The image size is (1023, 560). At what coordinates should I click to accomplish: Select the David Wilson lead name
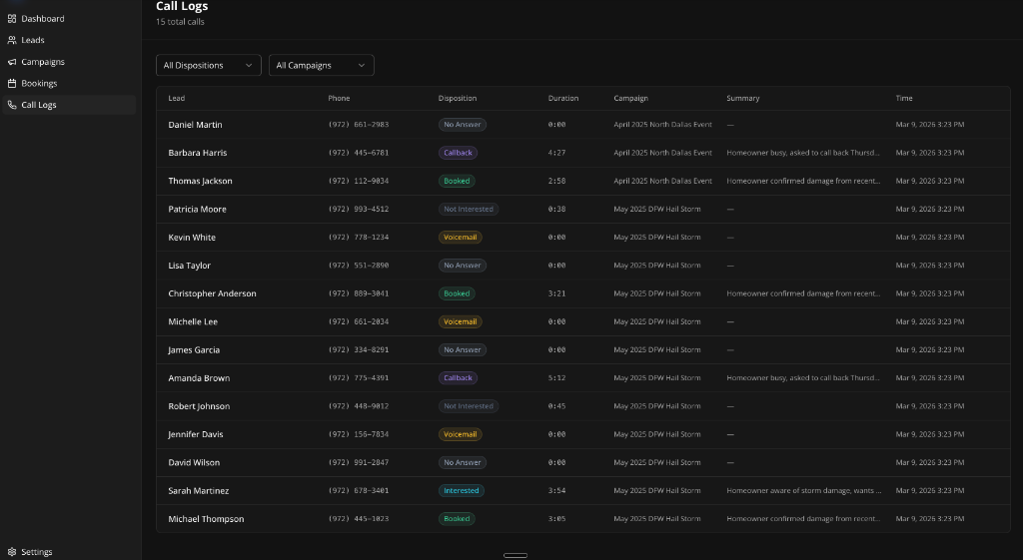click(x=194, y=463)
